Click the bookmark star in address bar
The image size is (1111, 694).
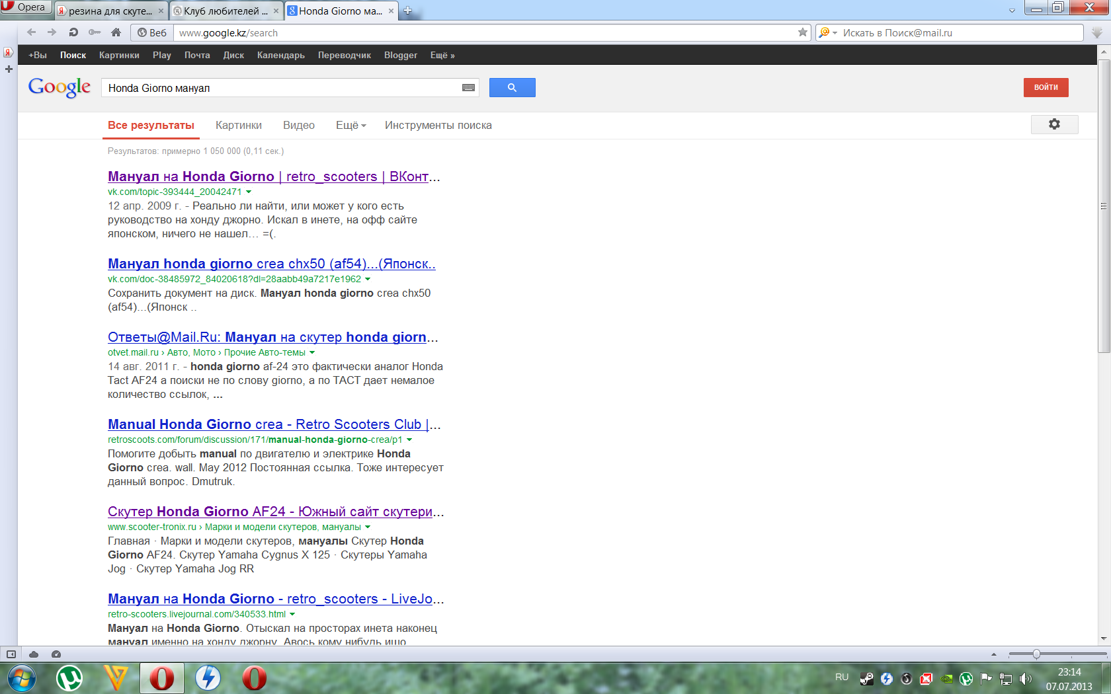[802, 32]
